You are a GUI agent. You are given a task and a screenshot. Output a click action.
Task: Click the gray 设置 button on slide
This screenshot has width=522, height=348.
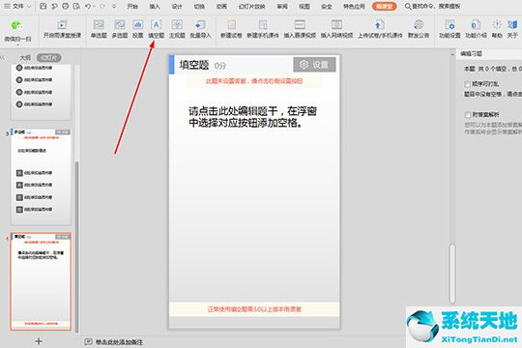[x=314, y=64]
